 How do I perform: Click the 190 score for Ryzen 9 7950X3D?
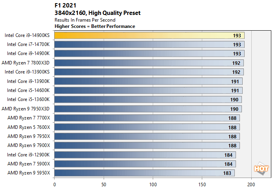234,109
